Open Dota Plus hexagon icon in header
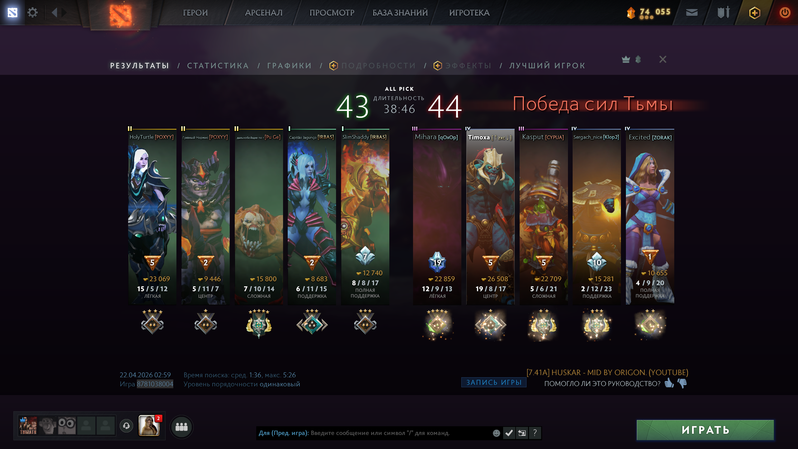The width and height of the screenshot is (798, 449). 754,13
